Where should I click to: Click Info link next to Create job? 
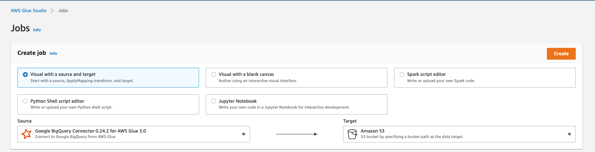pyautogui.click(x=53, y=54)
